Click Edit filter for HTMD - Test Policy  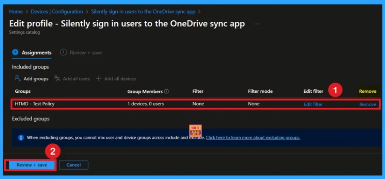(x=313, y=104)
